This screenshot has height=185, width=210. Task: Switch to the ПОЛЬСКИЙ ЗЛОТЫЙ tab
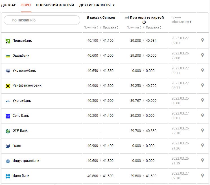click(55, 5)
